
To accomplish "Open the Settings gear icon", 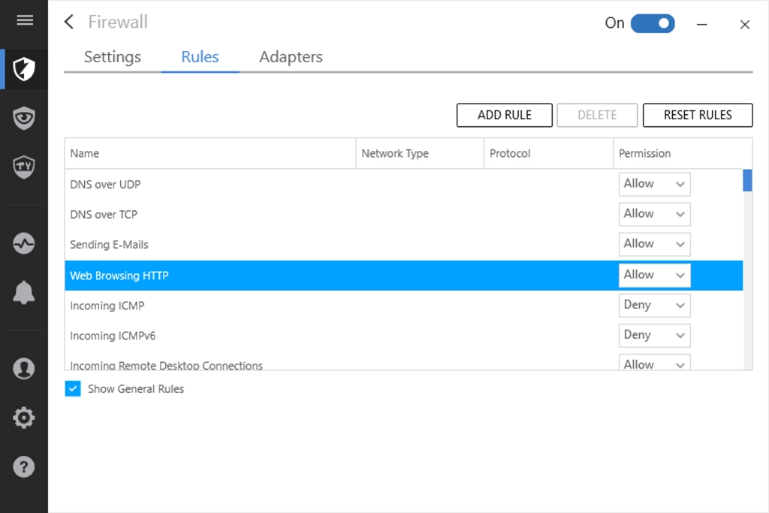I will pos(25,418).
